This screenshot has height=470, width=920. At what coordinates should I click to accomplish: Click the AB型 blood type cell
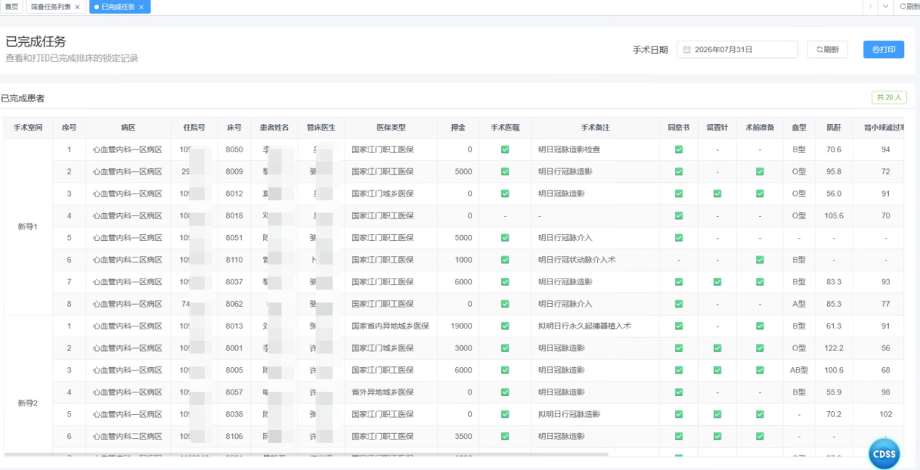coord(799,370)
